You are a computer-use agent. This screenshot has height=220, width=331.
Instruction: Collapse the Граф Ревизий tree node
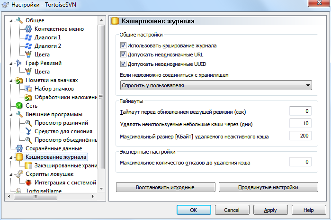click(x=11, y=64)
